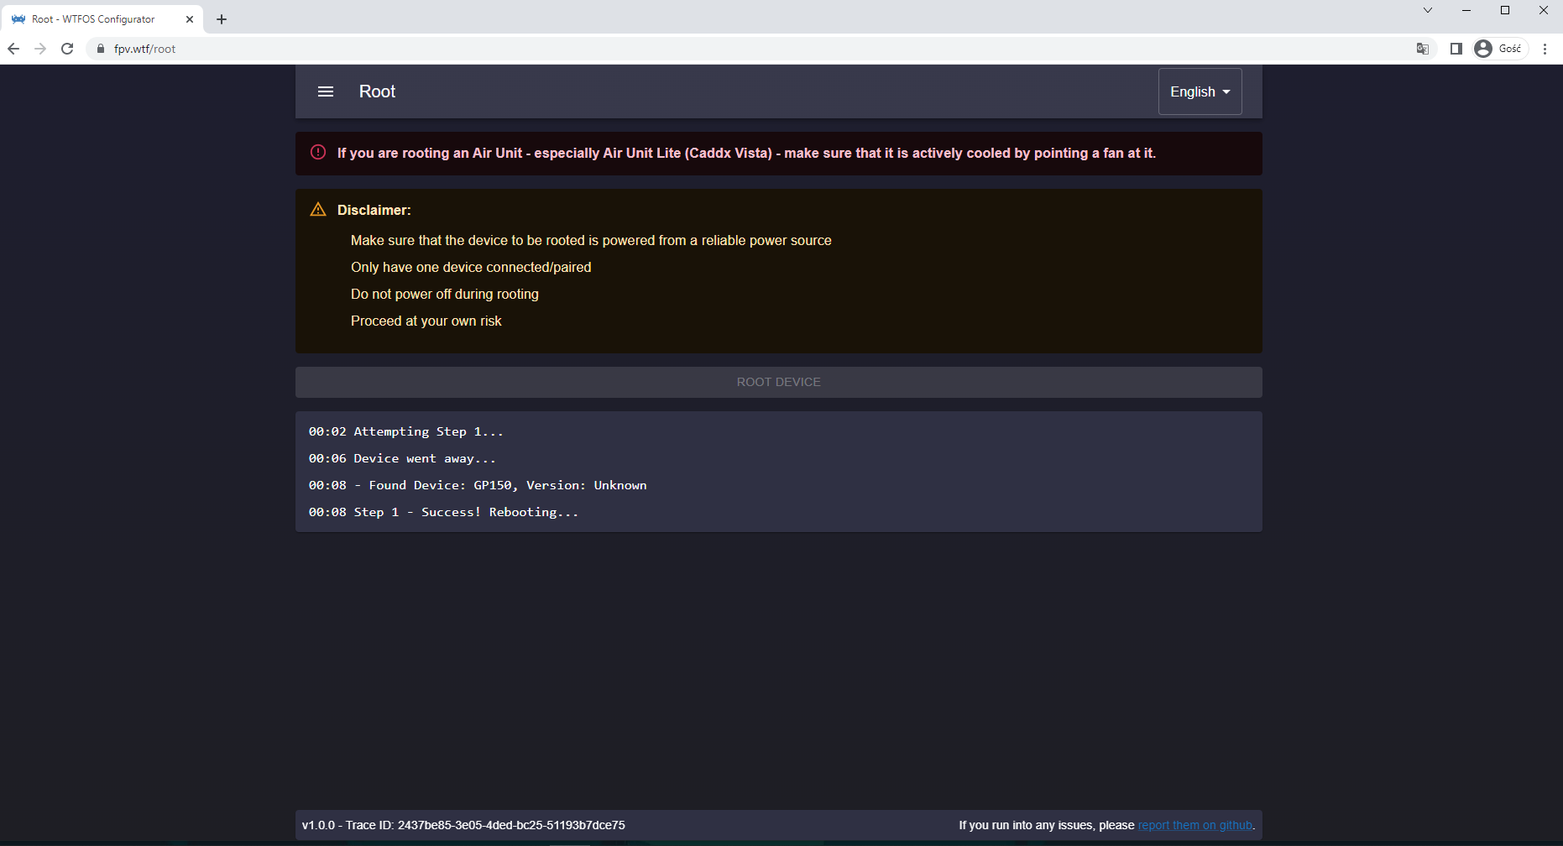Click the colored progress bar at screen bottom
Viewport: 1563px width, 846px height.
click(x=781, y=843)
